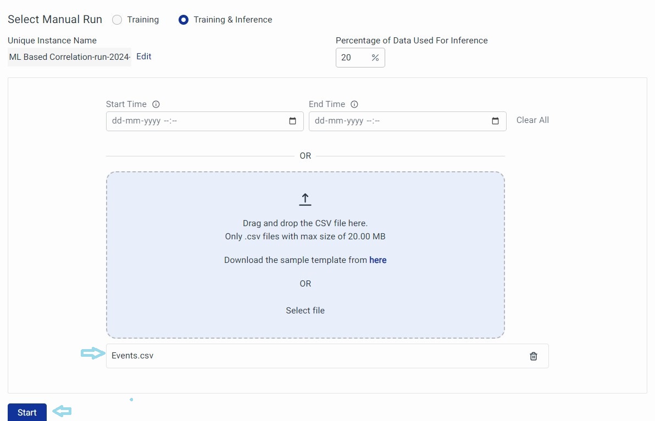Click the ML Based Correlation instance name

(x=70, y=57)
